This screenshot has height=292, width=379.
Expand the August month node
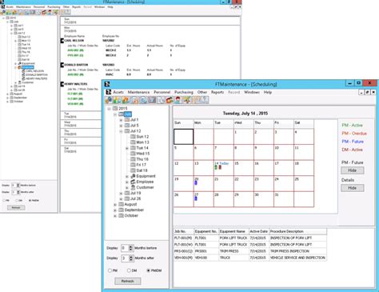click(115, 205)
